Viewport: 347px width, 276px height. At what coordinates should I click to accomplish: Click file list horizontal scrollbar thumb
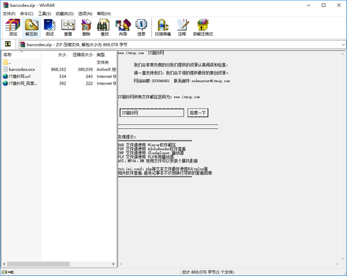pos(38,264)
